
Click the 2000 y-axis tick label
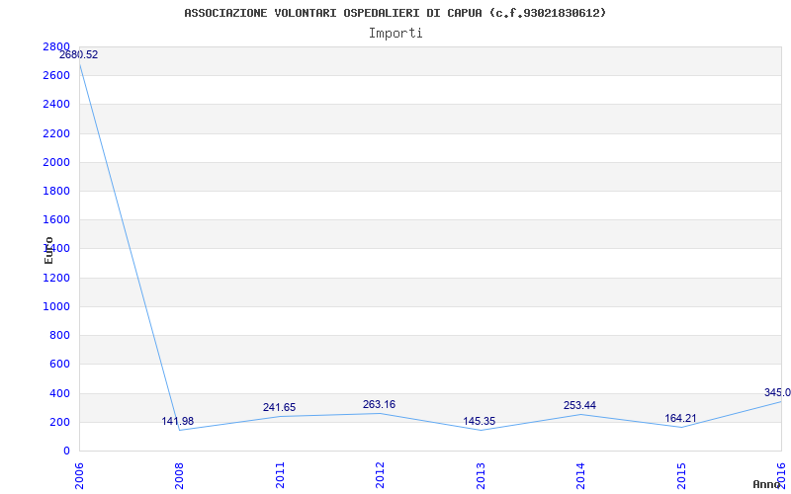point(56,162)
